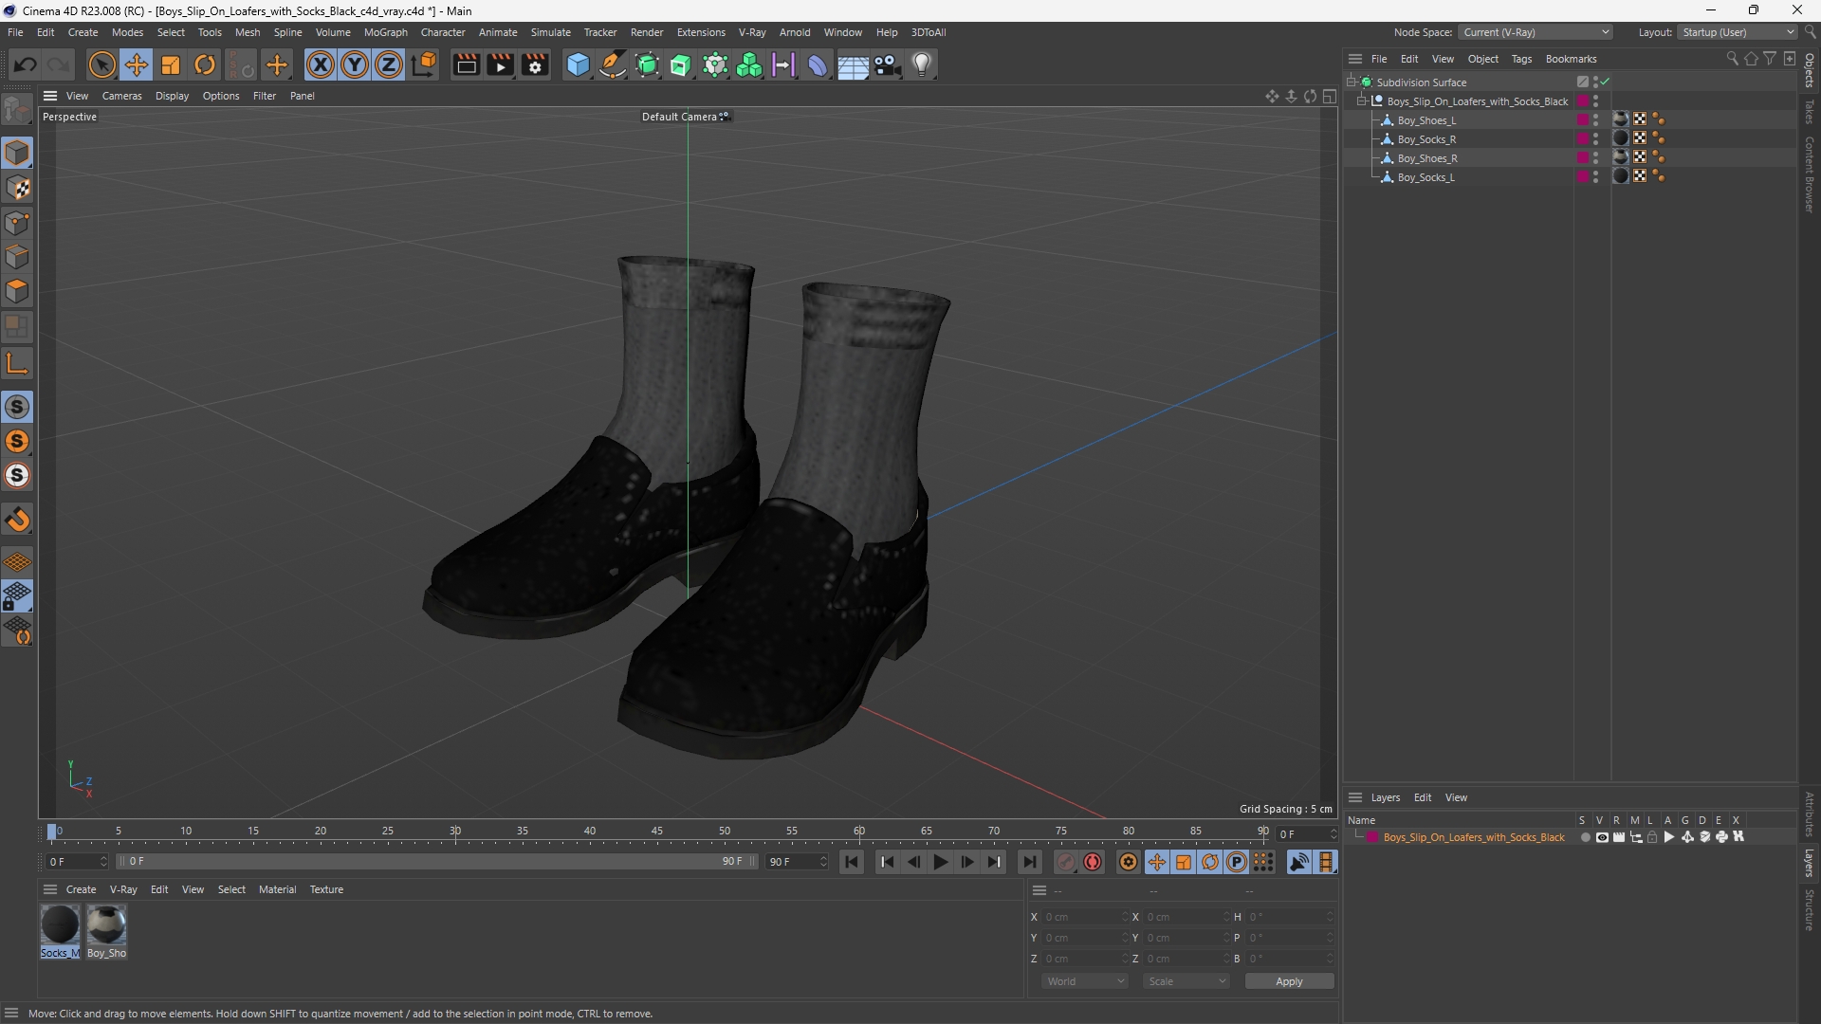Open the Node Space dropdown

click(x=1536, y=32)
